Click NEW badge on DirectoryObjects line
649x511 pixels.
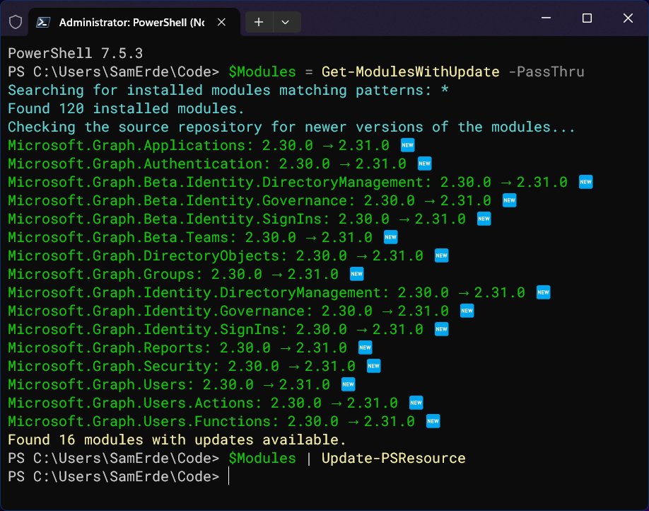442,255
